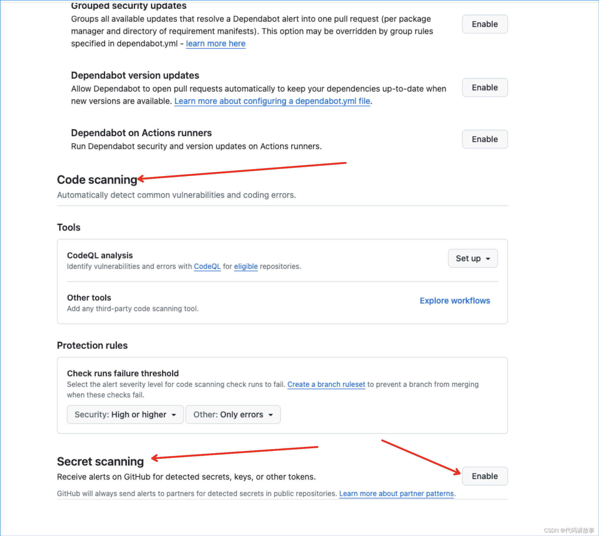
Task: Expand the Other errors selector caret
Action: click(x=271, y=414)
